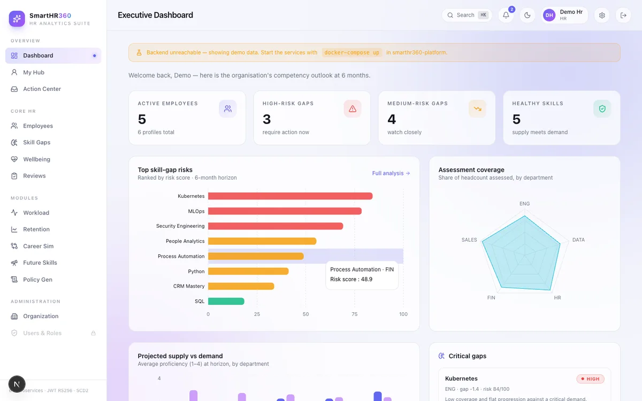
Task: Go to Action Center
Action: [x=53, y=89]
